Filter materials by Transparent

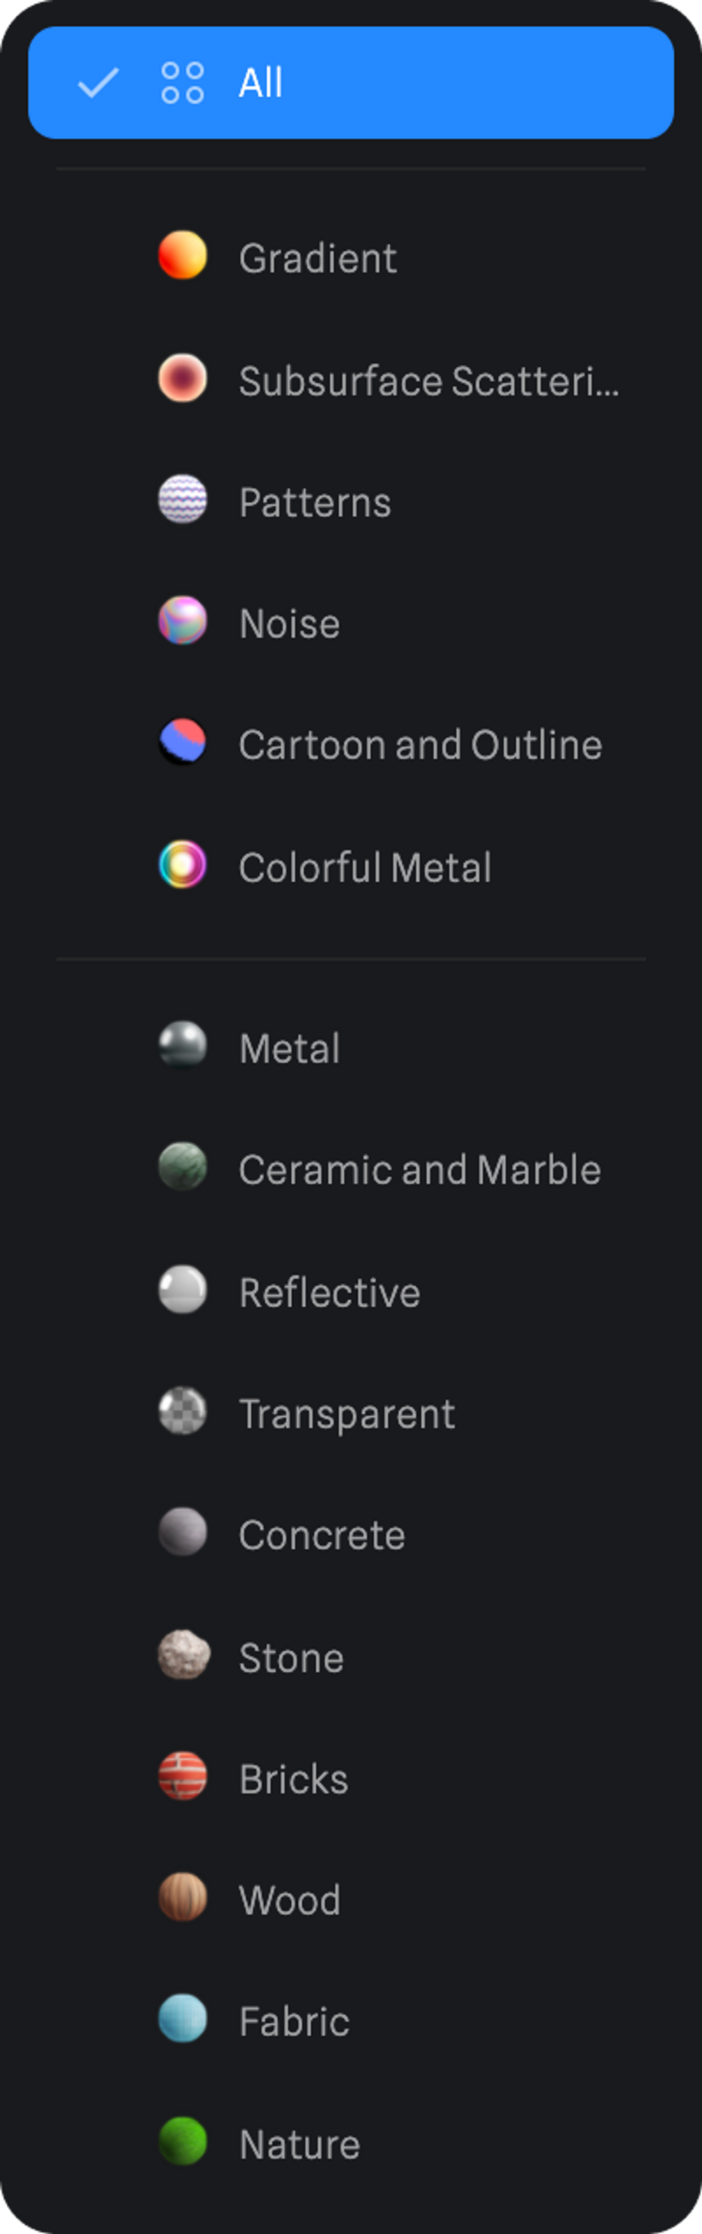347,1413
